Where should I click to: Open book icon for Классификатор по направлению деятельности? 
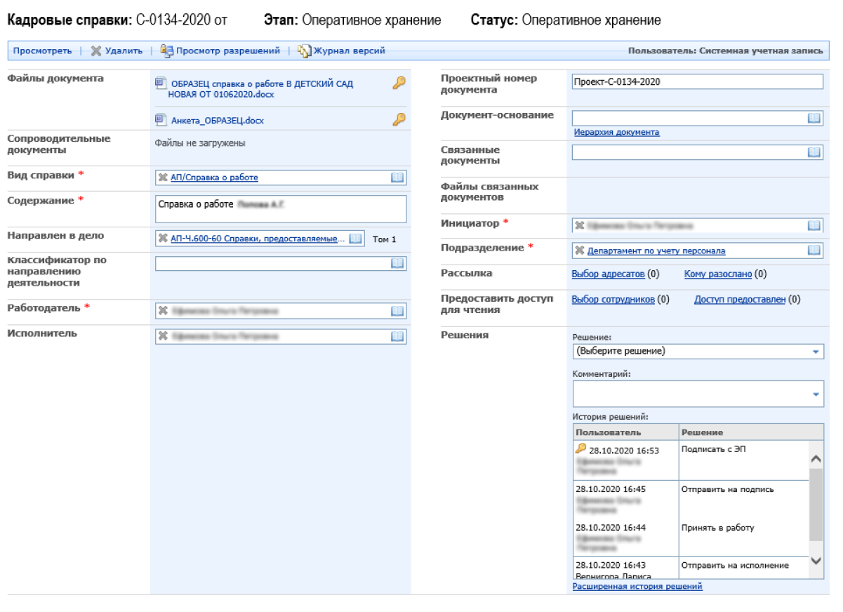click(397, 263)
